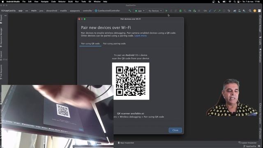Click the CombustivelController breadcrumb label
This screenshot has width=263, height=148.
[109, 11]
